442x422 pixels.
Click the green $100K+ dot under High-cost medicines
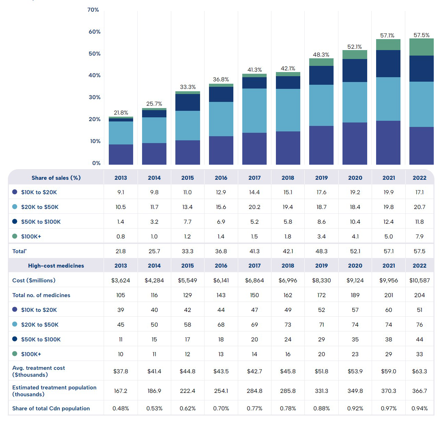(x=15, y=354)
